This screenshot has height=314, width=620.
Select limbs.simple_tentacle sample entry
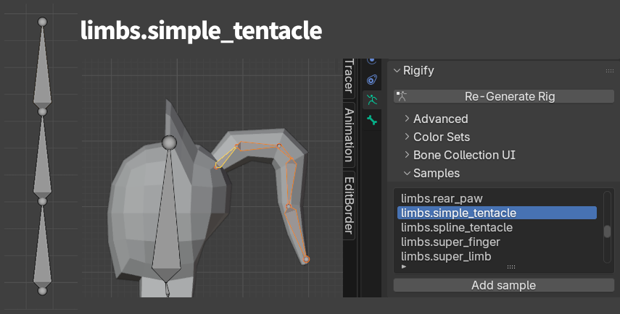pos(497,213)
